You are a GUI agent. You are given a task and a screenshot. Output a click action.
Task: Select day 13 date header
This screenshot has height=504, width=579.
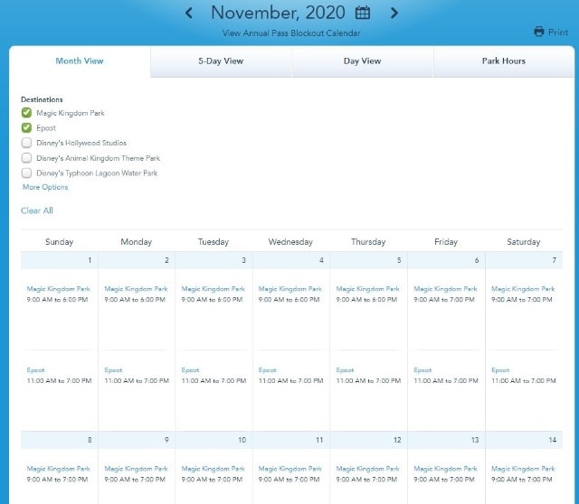[x=446, y=440]
